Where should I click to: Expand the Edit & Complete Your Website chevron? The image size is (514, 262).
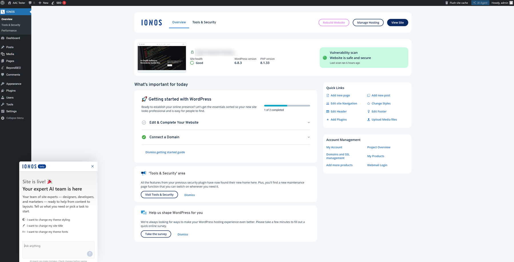(x=309, y=123)
